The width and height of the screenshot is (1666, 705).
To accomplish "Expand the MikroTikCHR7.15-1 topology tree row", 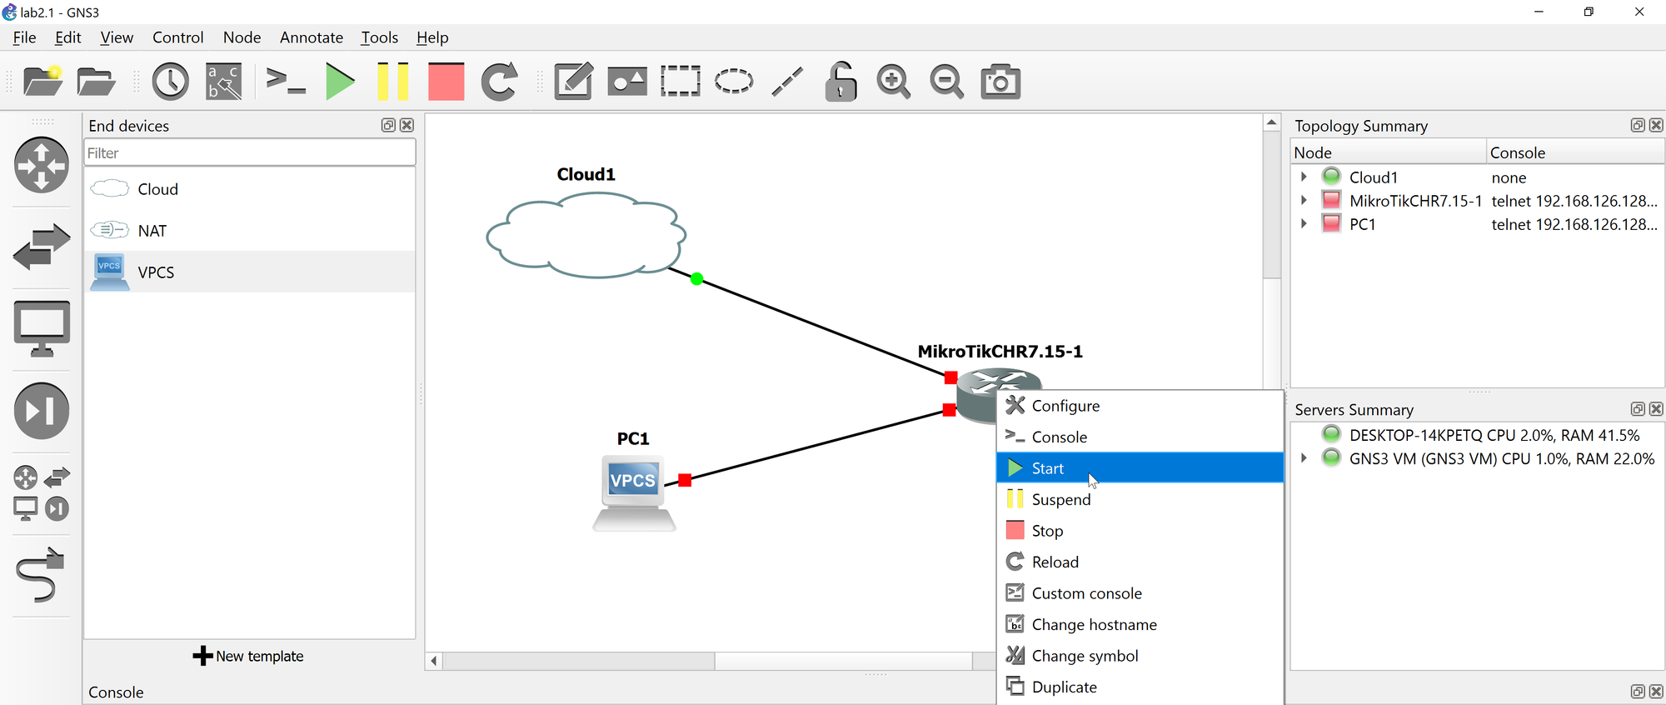I will pyautogui.click(x=1304, y=200).
